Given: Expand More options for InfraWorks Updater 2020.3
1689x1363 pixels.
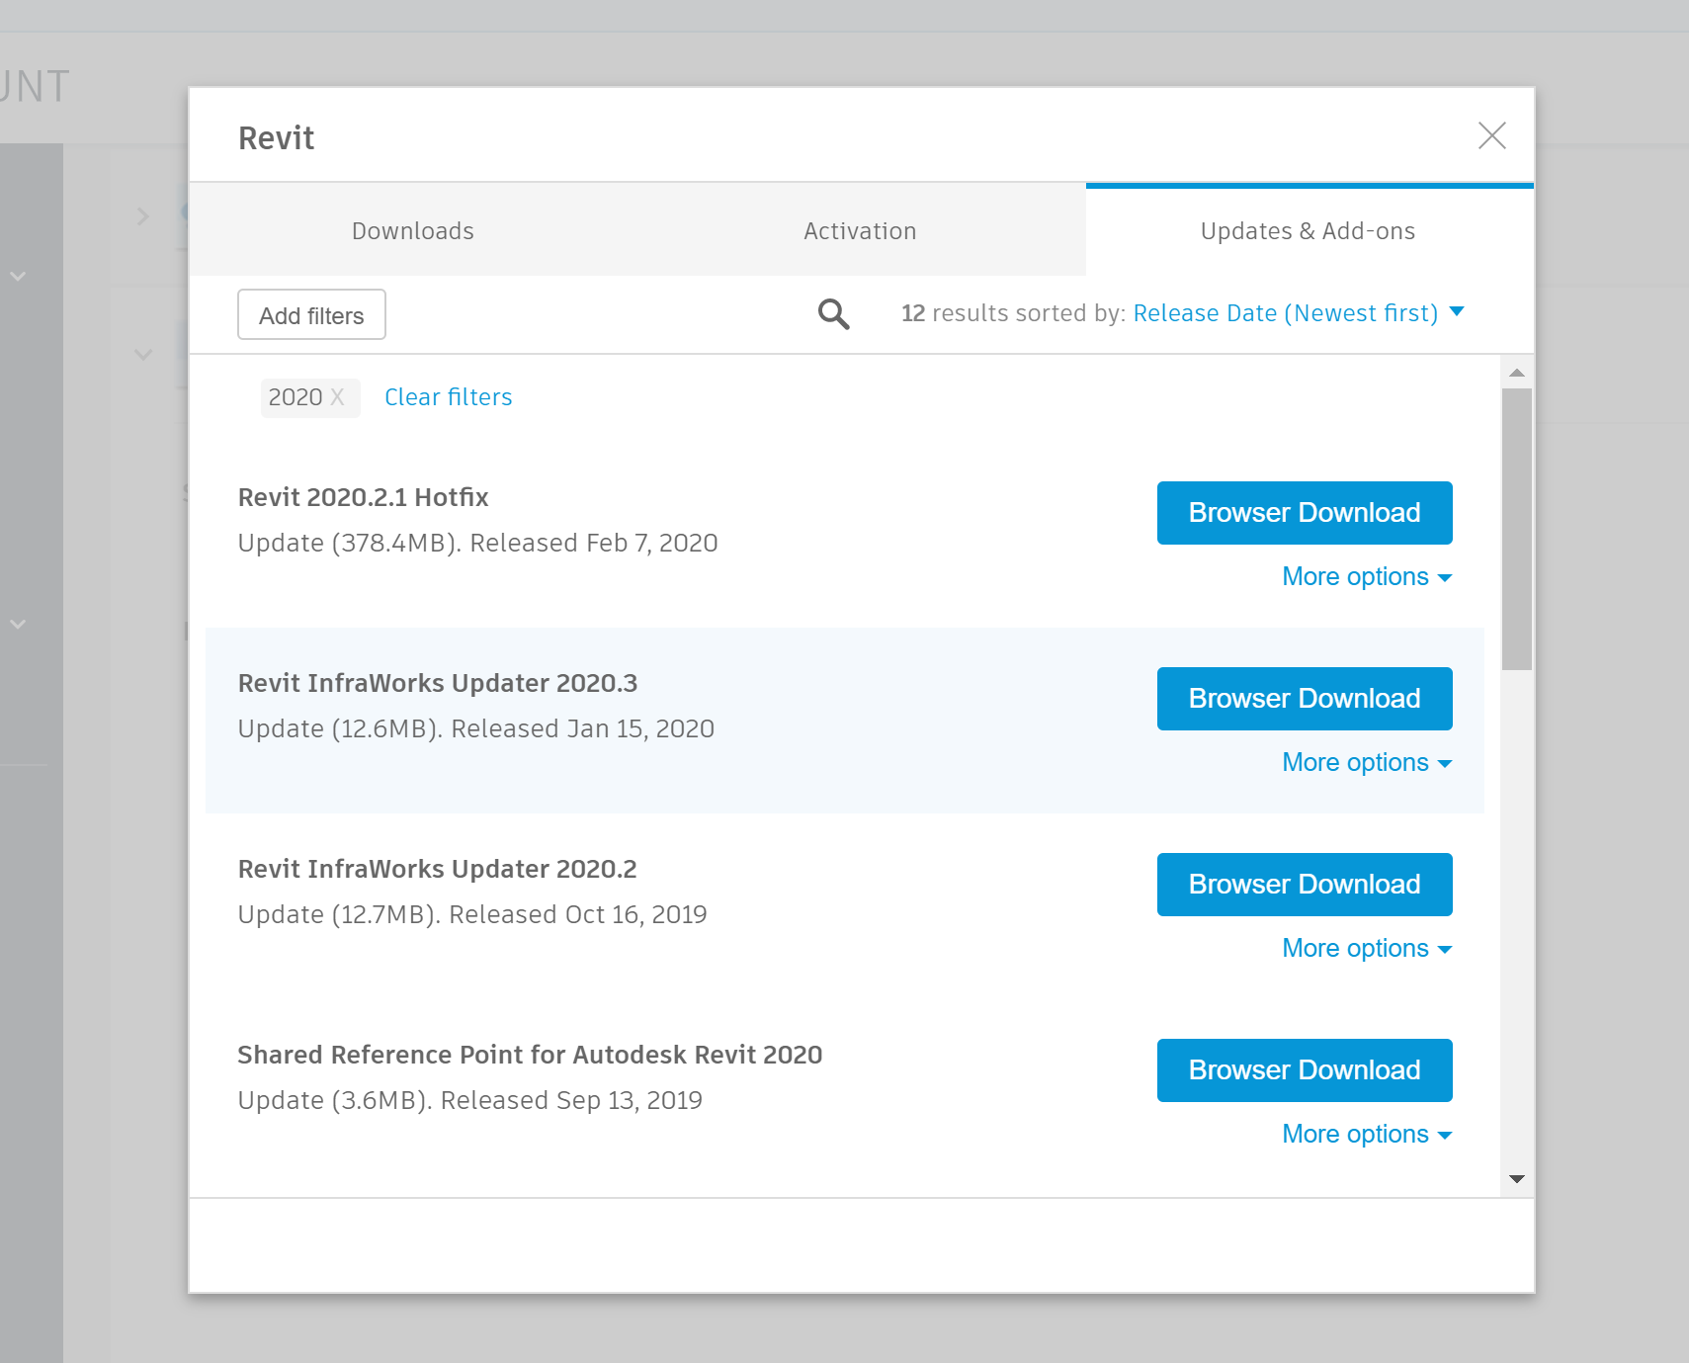Looking at the screenshot, I should (x=1366, y=762).
